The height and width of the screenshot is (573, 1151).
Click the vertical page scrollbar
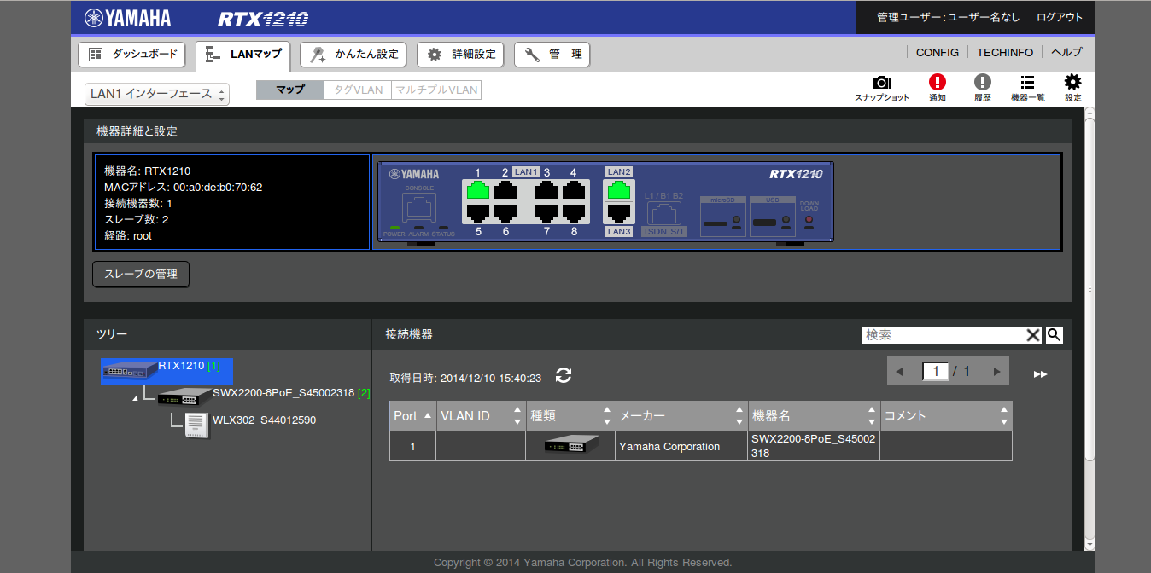1090,290
